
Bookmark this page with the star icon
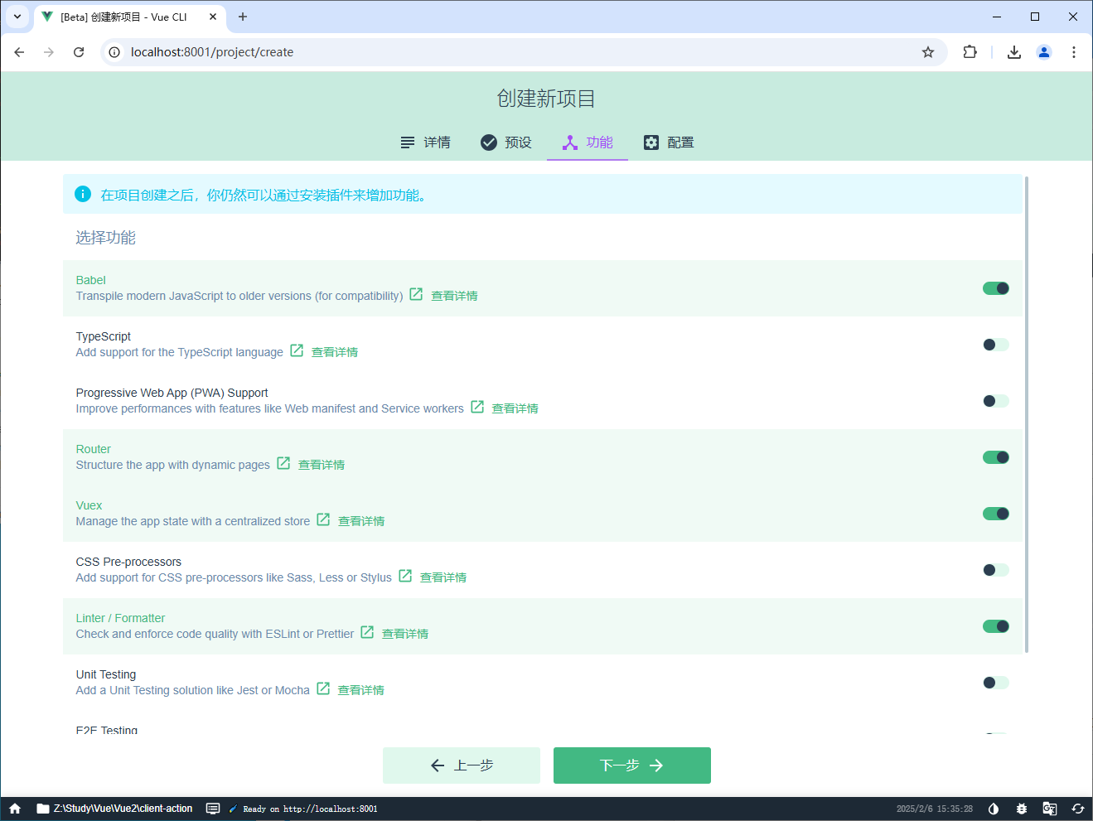pos(928,52)
